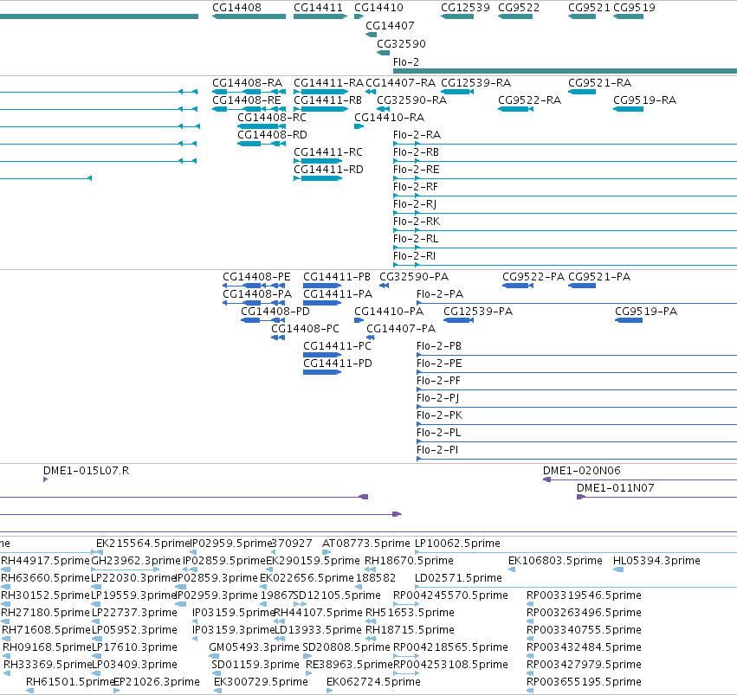Click the CG9521 gene label
This screenshot has height=695, width=737.
589,8
